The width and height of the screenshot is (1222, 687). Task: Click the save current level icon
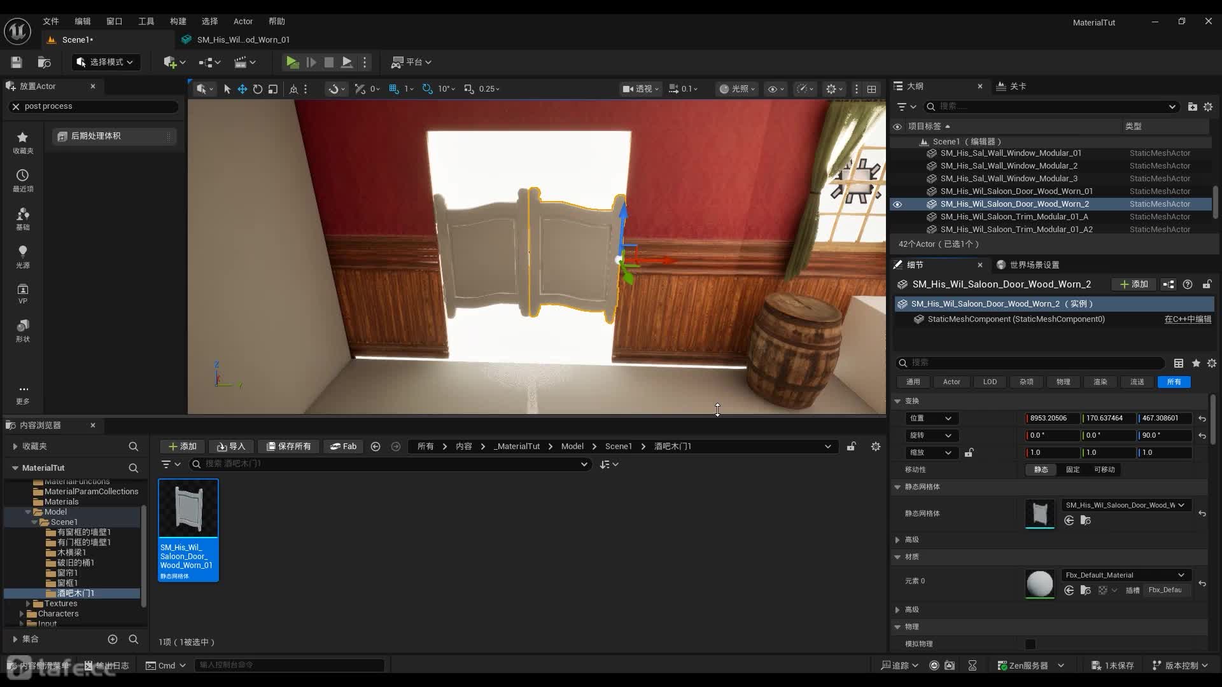pos(17,62)
